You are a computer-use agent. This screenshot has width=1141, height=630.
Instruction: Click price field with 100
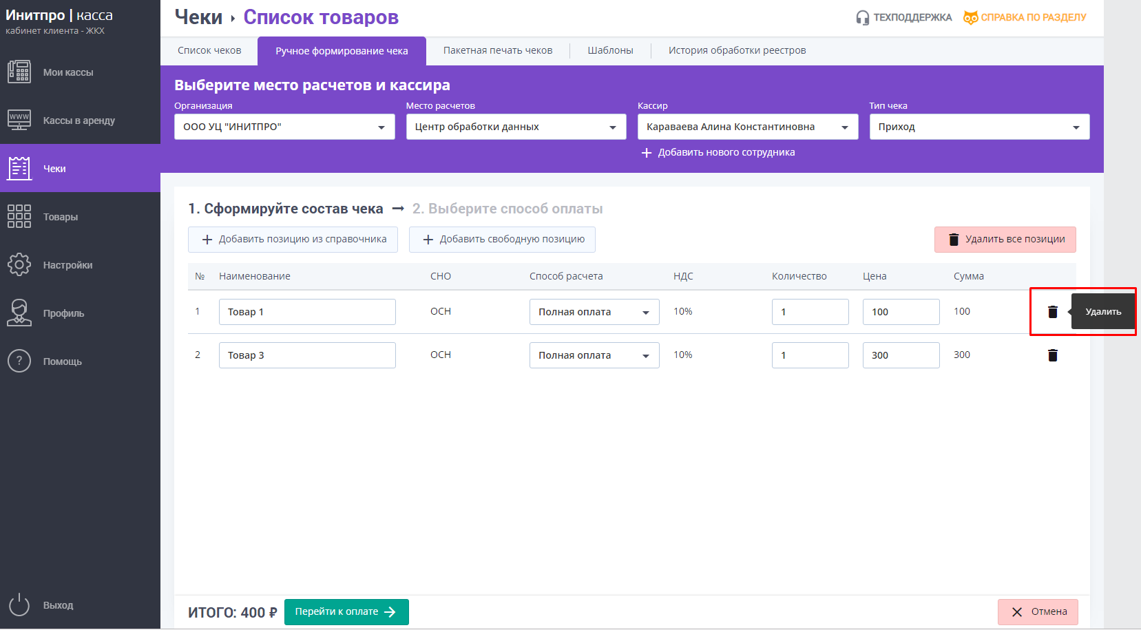point(901,312)
